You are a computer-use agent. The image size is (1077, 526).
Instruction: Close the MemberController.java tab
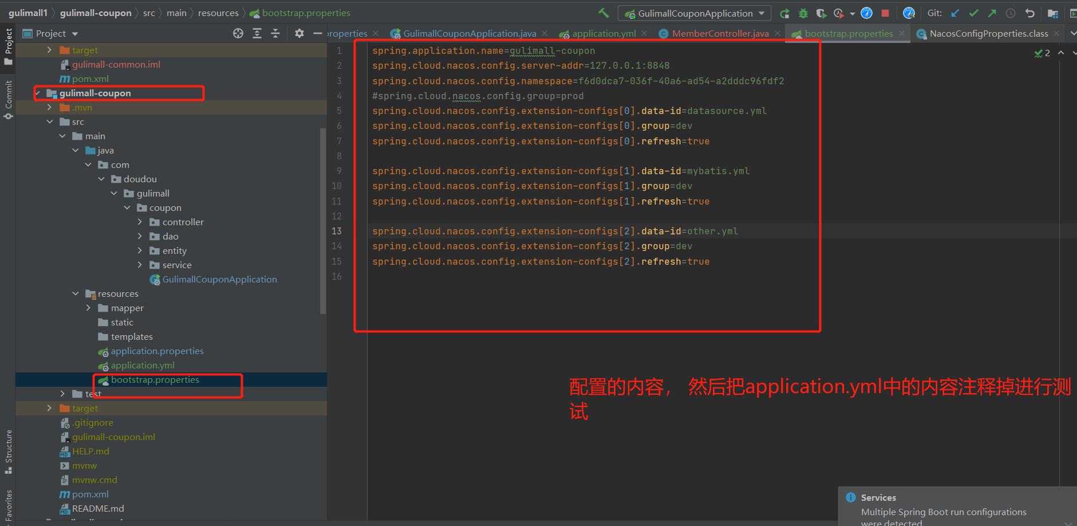pos(777,33)
